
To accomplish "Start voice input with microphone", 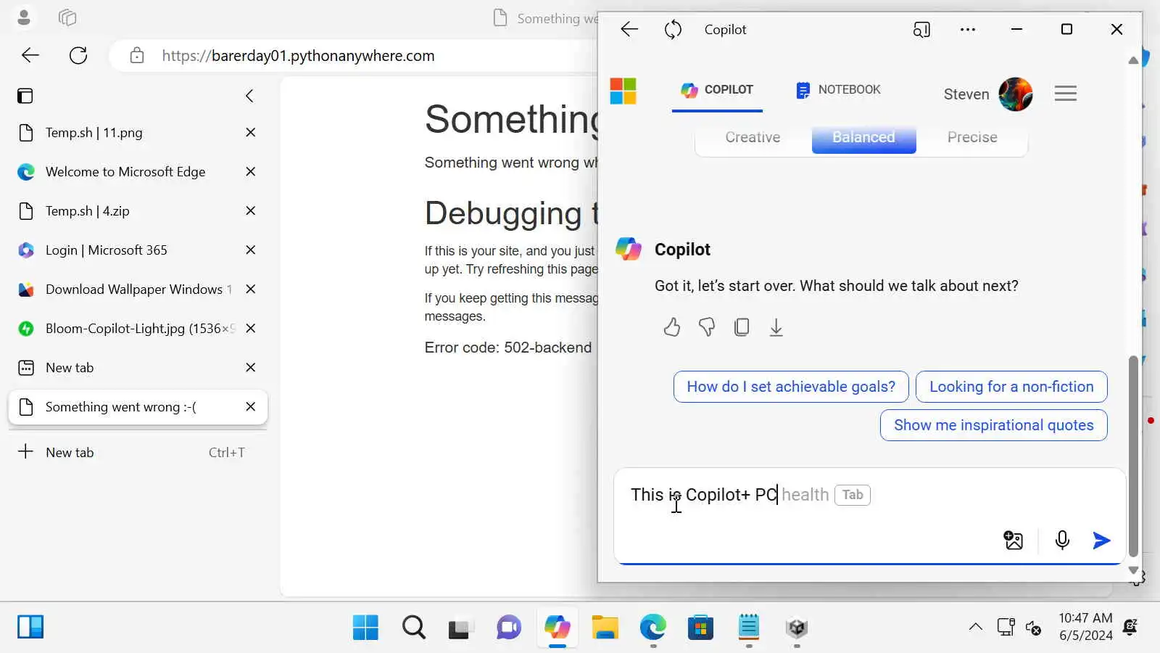I will click(1062, 541).
